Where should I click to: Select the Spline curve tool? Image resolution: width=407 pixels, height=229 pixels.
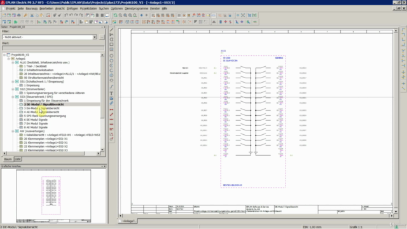pos(112,87)
